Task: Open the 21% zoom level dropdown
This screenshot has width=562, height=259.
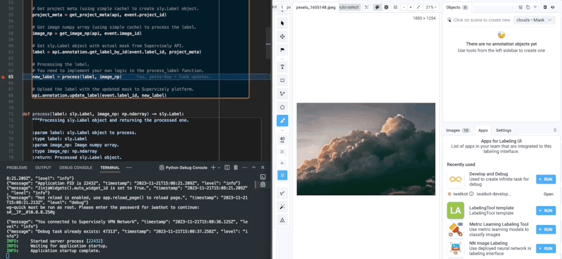Action: tap(431, 7)
